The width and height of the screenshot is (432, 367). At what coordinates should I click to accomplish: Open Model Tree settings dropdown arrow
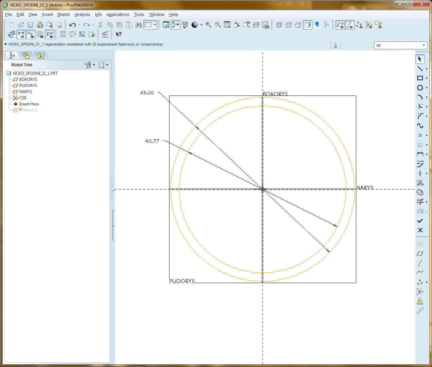[94, 65]
